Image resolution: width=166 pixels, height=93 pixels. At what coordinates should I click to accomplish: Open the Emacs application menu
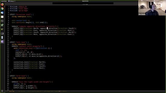click(12, 1)
